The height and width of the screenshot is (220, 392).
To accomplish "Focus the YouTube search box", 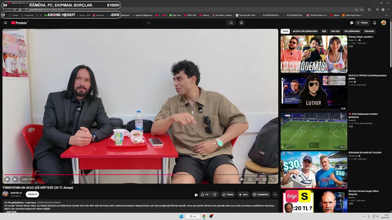I will coord(186,23).
